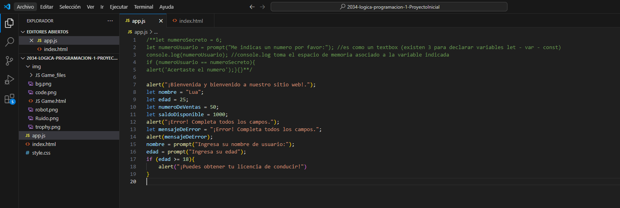Select index.html in open editors
This screenshot has height=208, width=620.
[x=69, y=49]
